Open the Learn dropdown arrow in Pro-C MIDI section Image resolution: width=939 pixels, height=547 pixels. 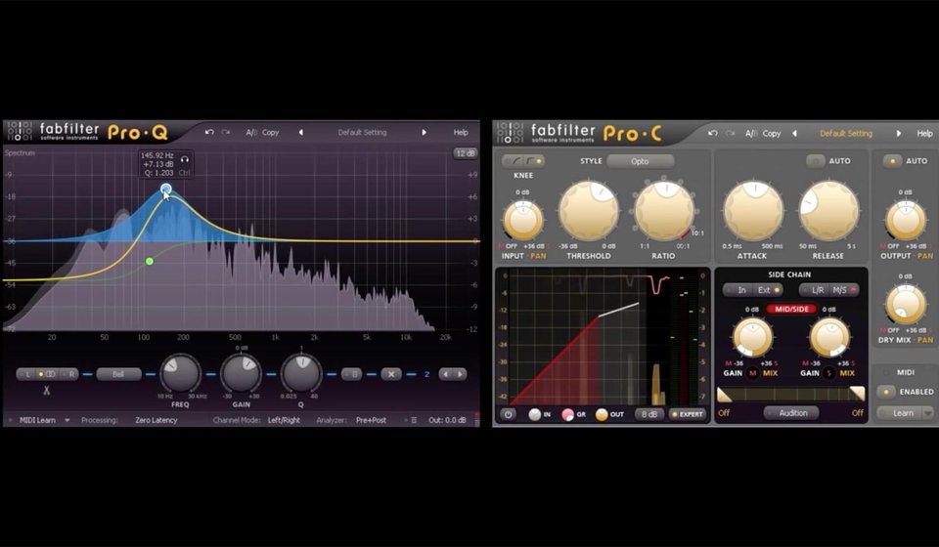click(927, 413)
